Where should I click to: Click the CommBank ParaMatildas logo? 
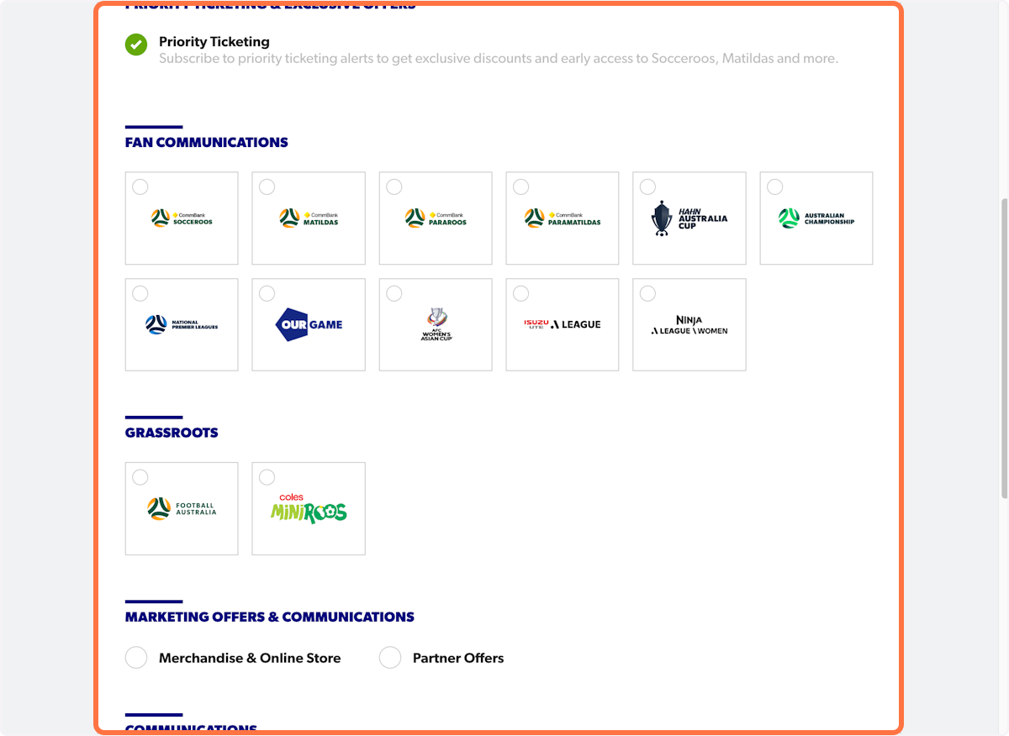point(563,218)
